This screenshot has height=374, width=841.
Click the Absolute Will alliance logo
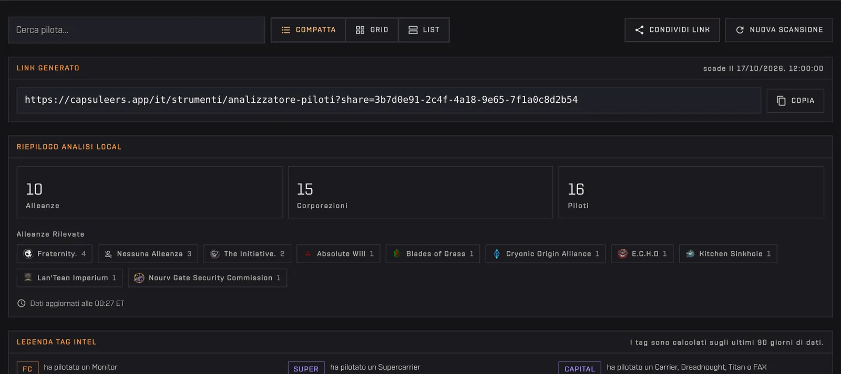coord(308,254)
